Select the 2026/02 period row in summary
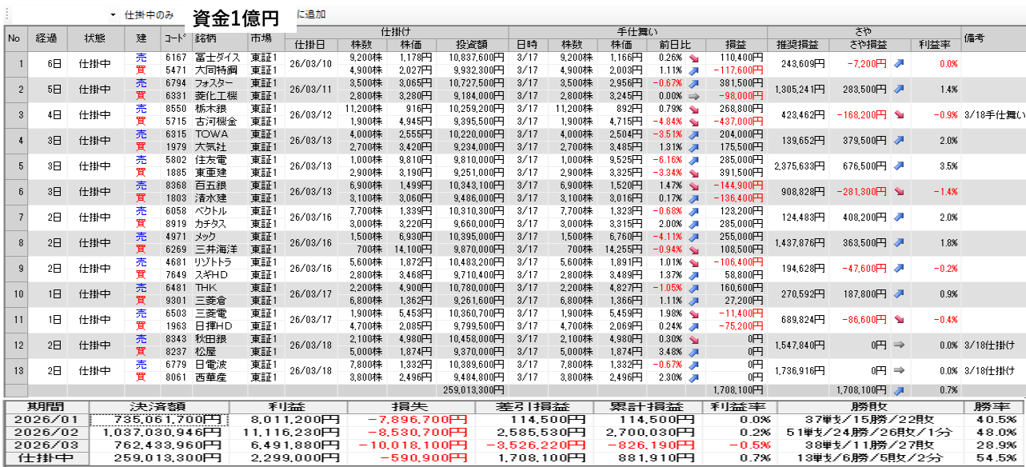 tap(46, 432)
